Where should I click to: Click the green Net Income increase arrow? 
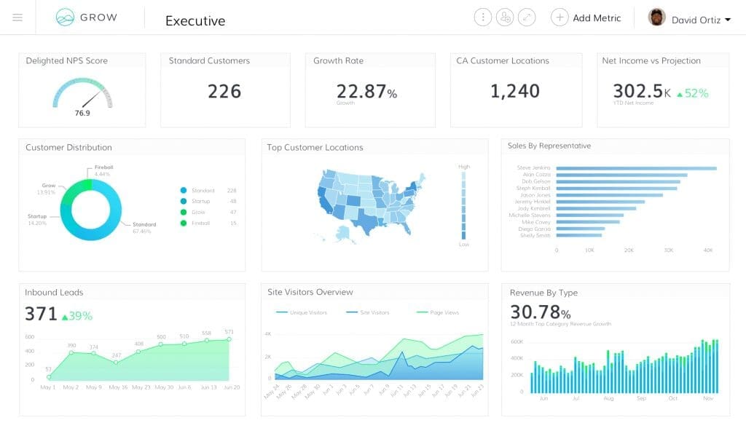(679, 93)
